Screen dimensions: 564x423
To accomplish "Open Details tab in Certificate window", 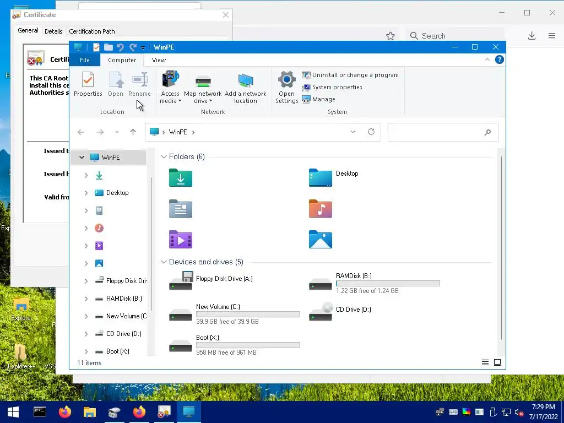I will tap(53, 31).
